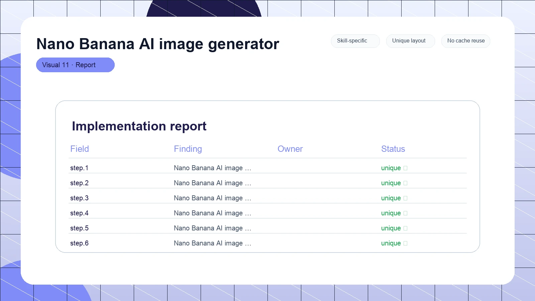Select the step.6 field cell
This screenshot has width=535, height=301.
pyautogui.click(x=79, y=243)
